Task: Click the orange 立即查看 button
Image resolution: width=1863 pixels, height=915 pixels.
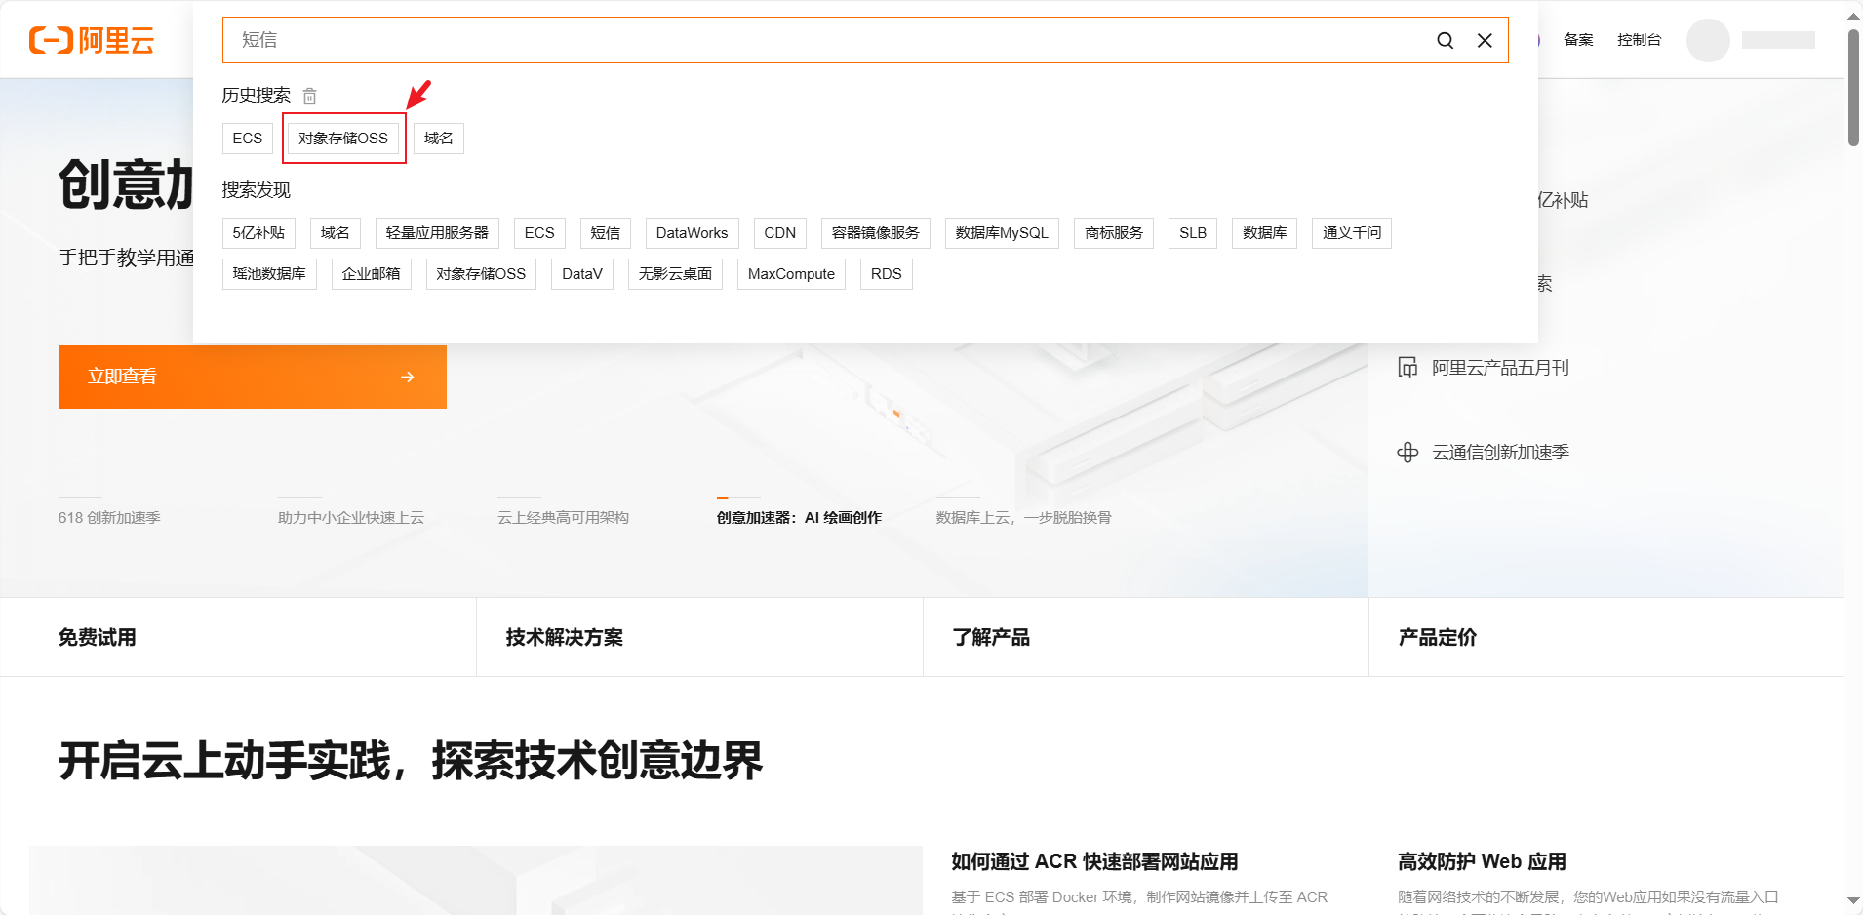Action: pyautogui.click(x=252, y=377)
